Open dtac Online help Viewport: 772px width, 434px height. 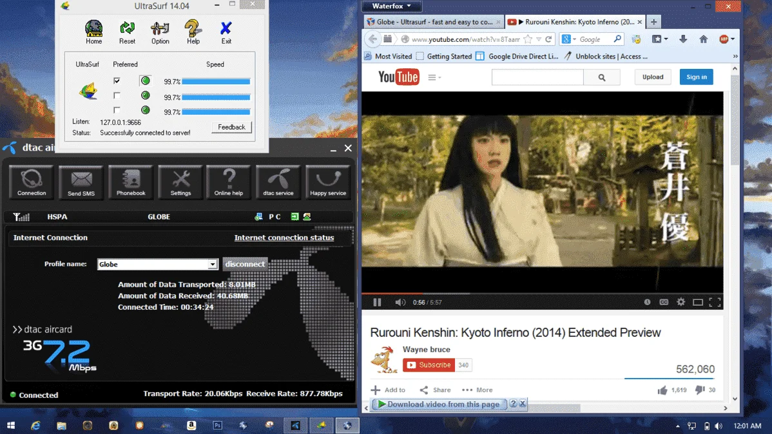(x=229, y=182)
